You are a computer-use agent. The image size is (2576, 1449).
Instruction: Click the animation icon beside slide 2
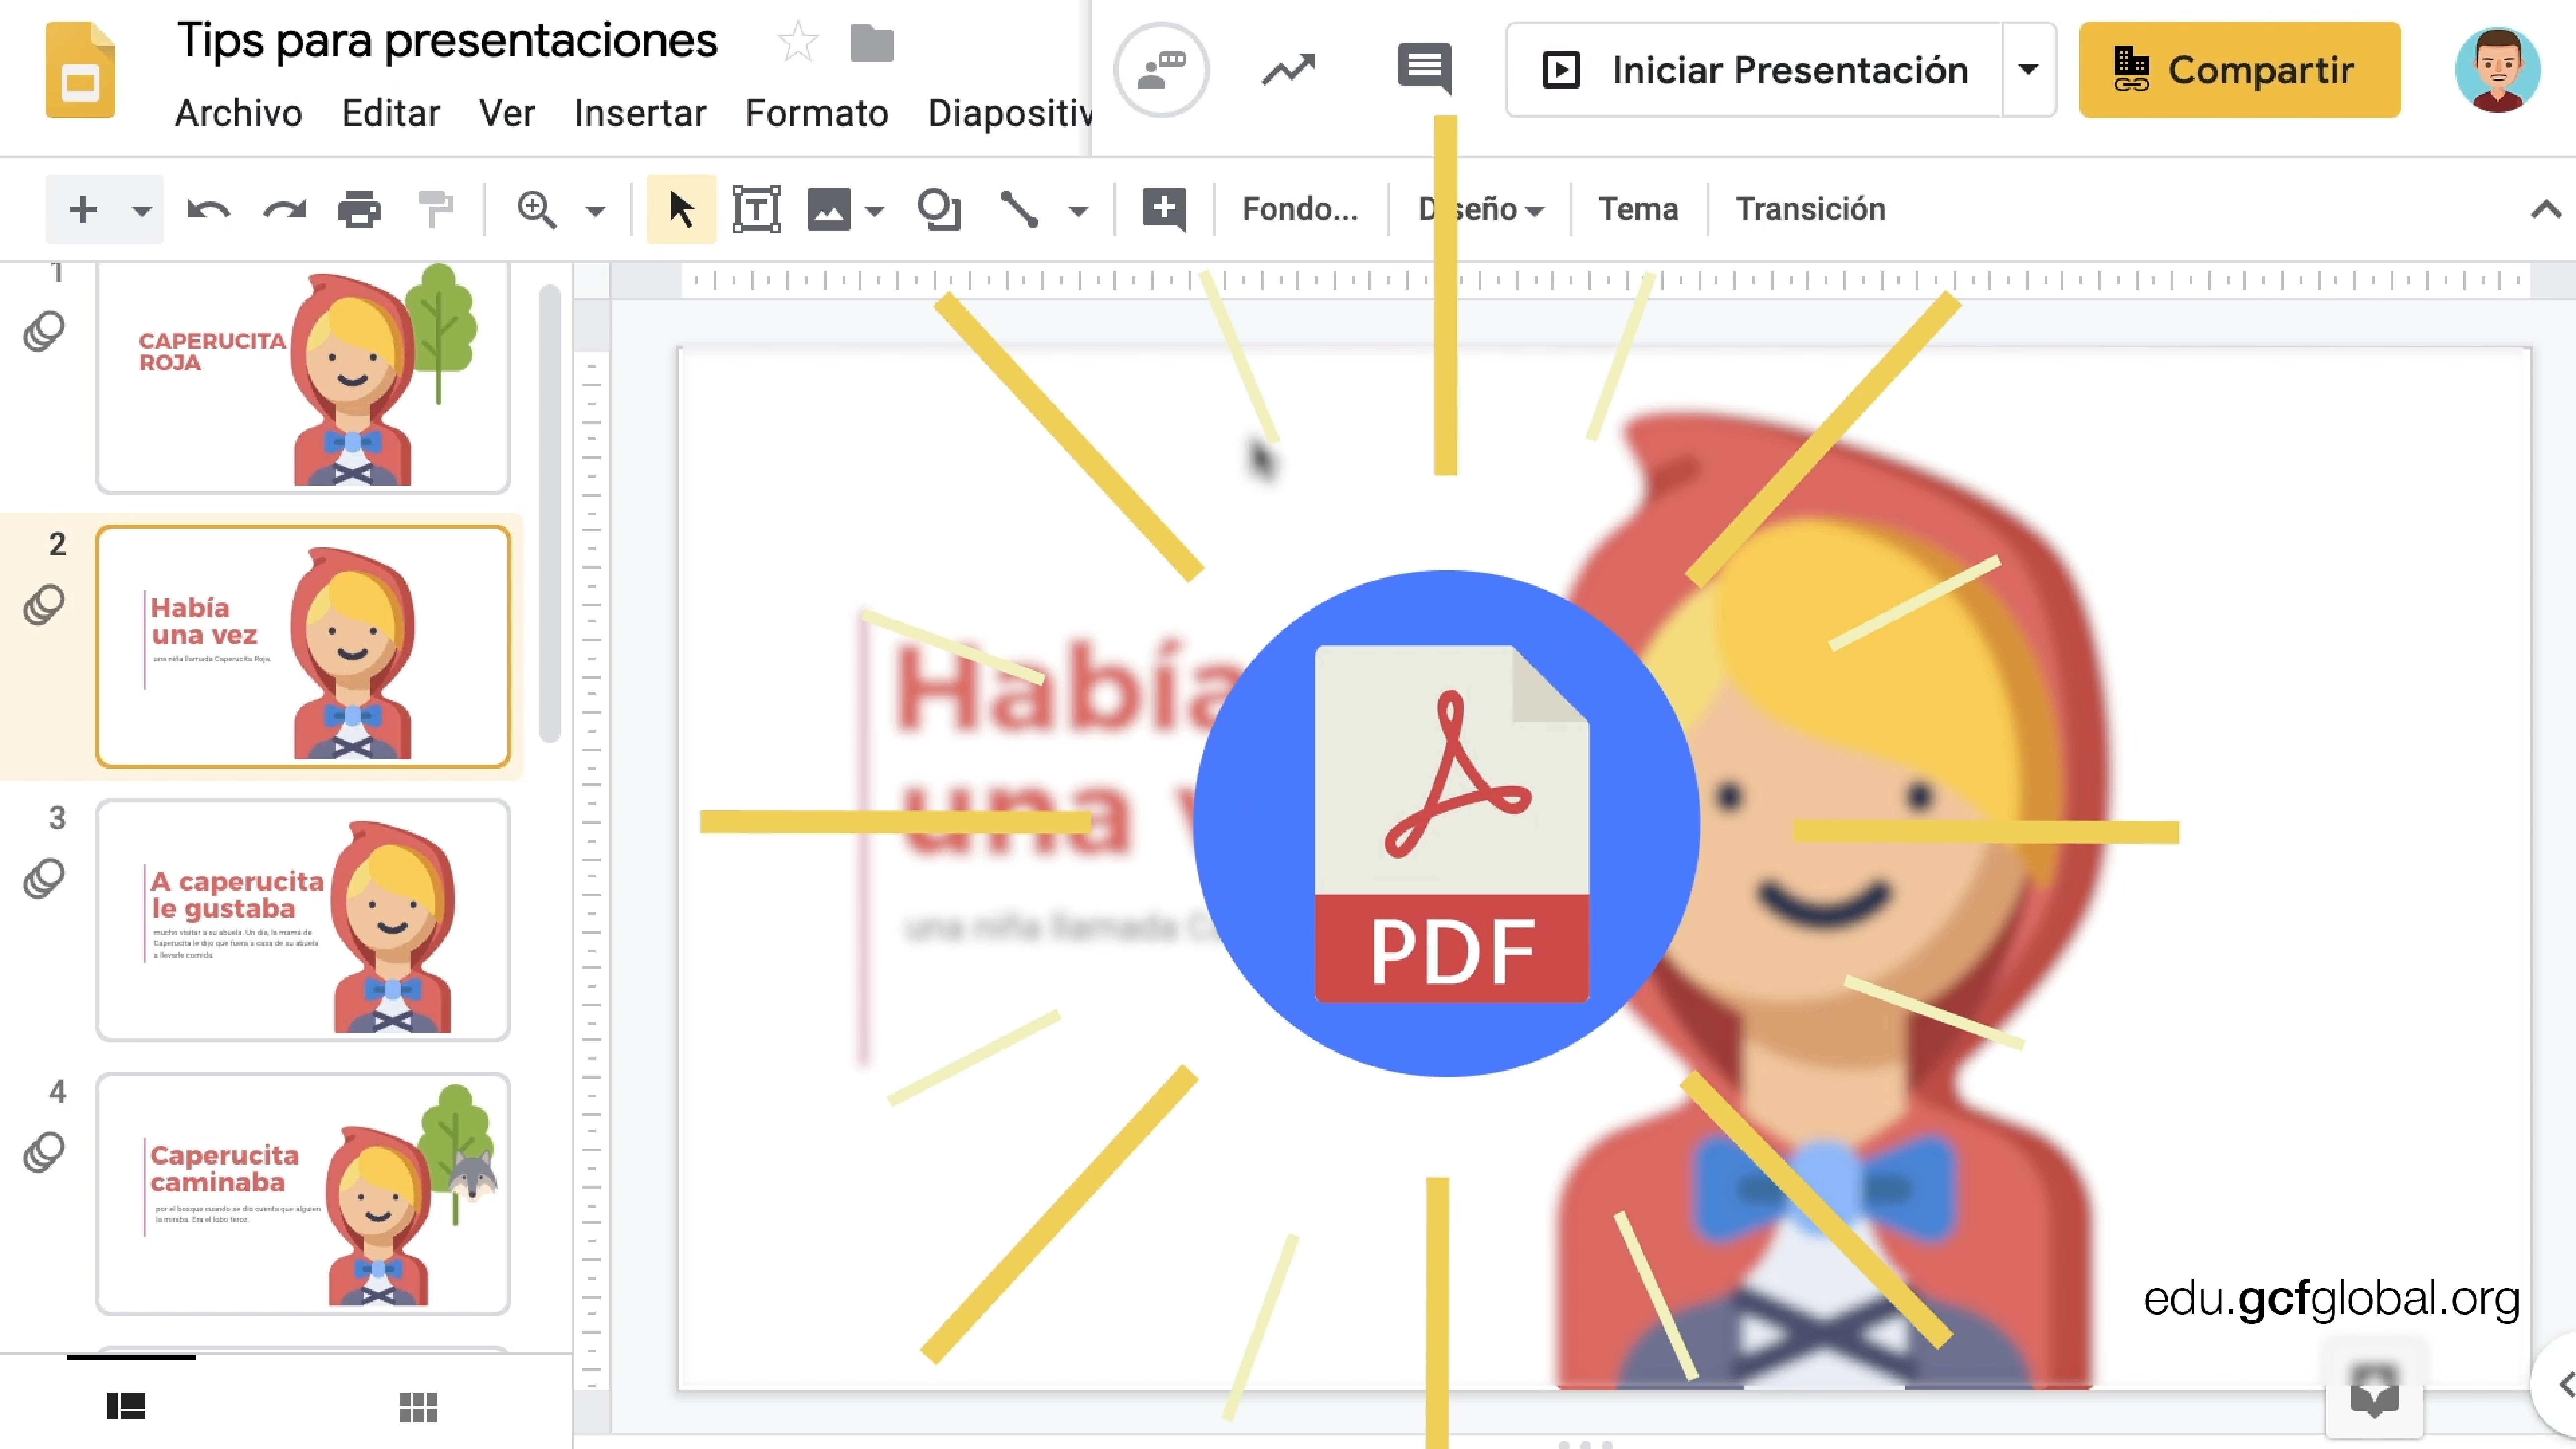click(44, 605)
